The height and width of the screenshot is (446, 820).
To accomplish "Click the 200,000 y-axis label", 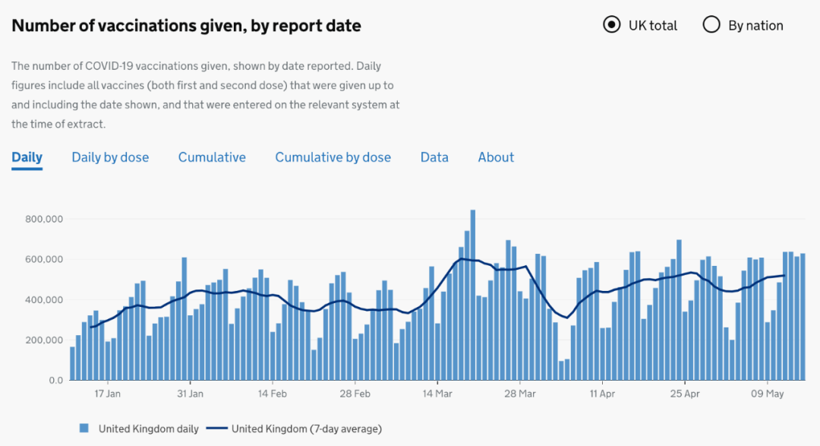I will click(x=44, y=340).
